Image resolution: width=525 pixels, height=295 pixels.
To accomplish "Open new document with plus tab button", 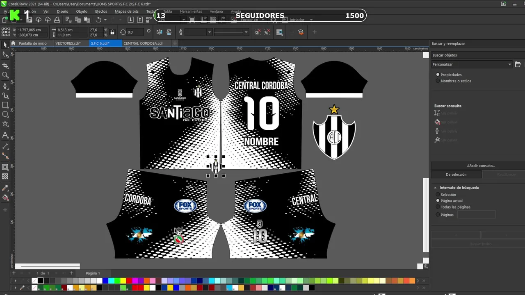I will pos(175,43).
